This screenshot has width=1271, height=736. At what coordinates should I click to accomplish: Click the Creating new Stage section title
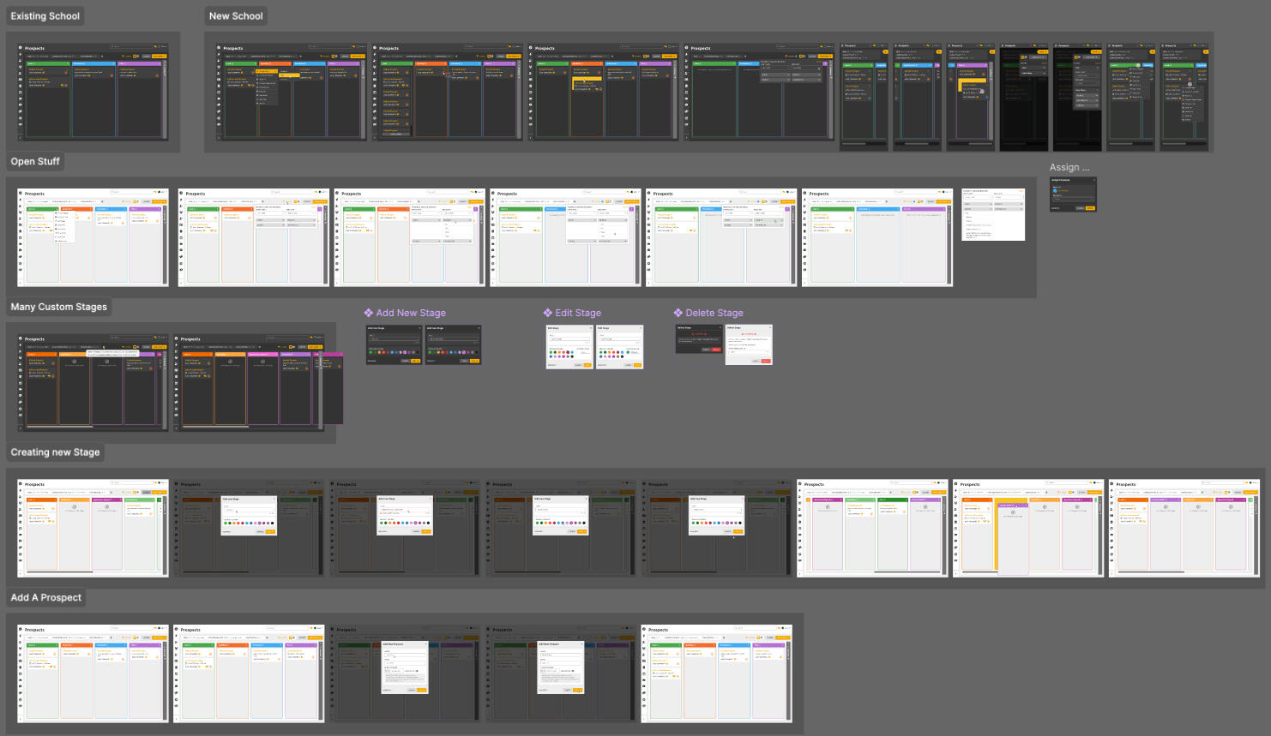[55, 452]
